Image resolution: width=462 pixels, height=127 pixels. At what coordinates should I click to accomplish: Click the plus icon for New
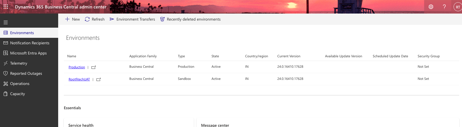[x=67, y=19]
